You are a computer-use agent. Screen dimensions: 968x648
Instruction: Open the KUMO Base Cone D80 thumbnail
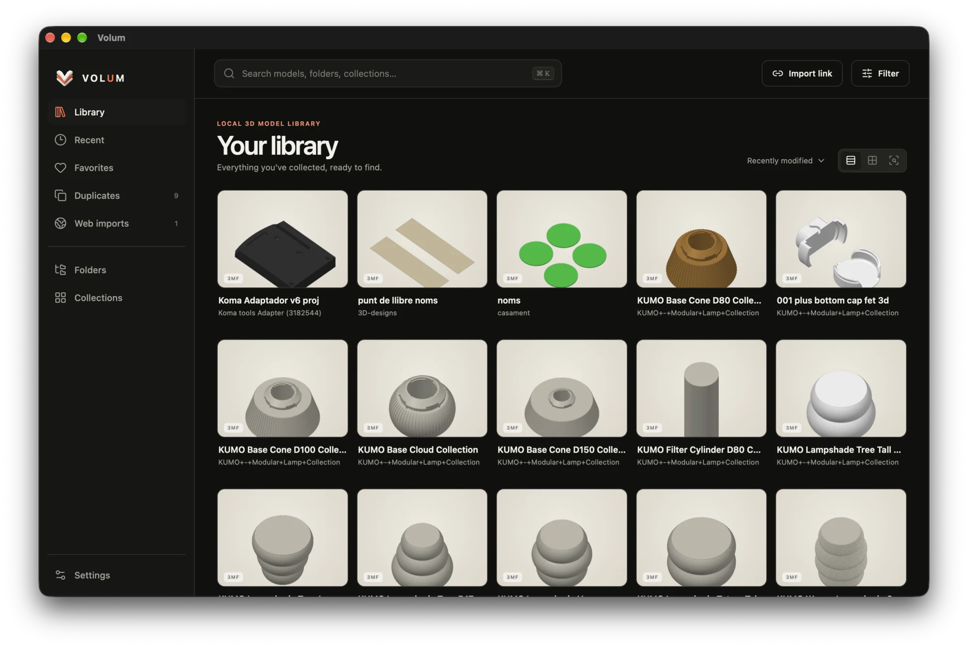click(701, 239)
